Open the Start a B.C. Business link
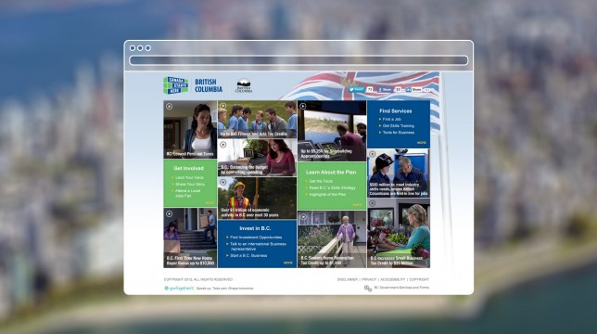This screenshot has width=597, height=334. [x=248, y=255]
